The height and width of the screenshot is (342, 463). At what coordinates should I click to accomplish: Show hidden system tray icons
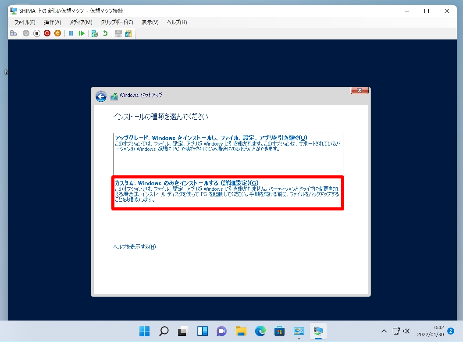click(384, 331)
